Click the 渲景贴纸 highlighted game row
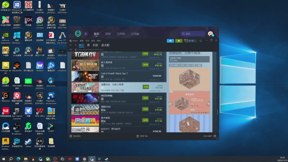The height and width of the screenshot is (162, 288). pyautogui.click(x=119, y=87)
